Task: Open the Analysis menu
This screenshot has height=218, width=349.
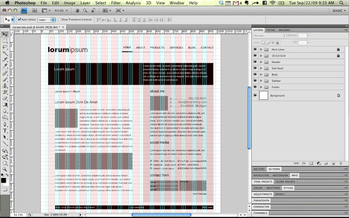Action: 133,3
